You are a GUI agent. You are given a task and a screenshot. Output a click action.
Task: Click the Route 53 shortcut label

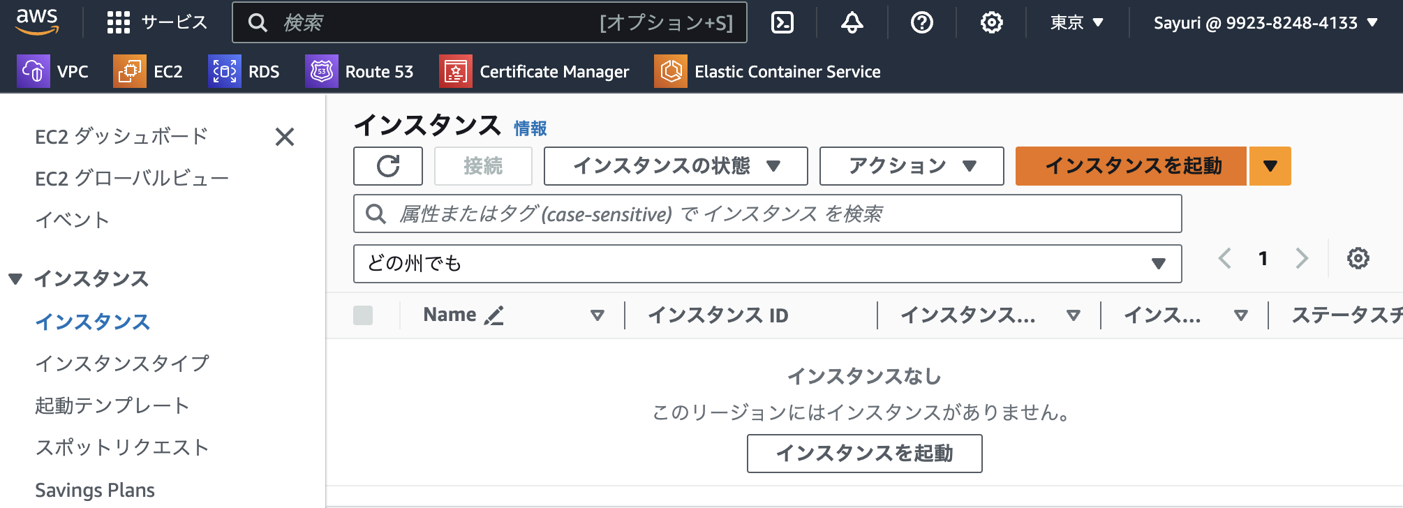(379, 71)
